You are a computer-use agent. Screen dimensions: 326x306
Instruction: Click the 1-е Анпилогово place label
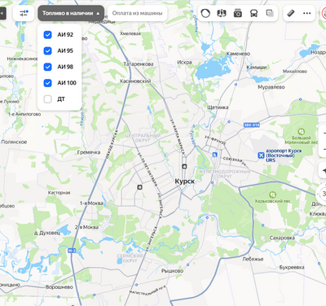tap(24, 114)
